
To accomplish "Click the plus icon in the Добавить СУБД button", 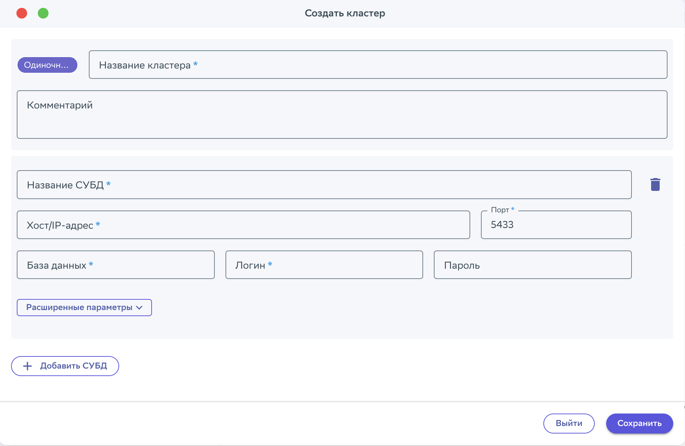I will (x=27, y=366).
